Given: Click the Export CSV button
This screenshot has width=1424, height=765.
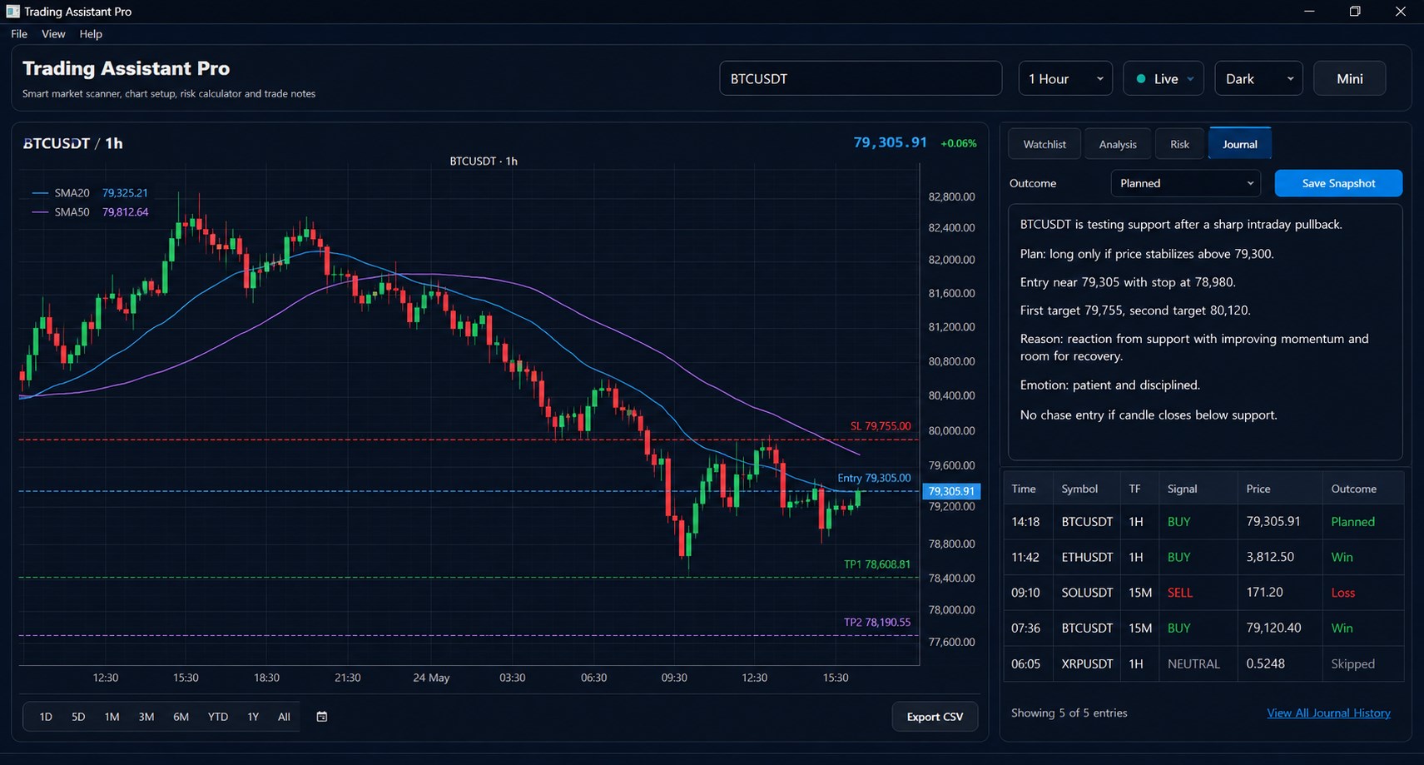Looking at the screenshot, I should (935, 717).
